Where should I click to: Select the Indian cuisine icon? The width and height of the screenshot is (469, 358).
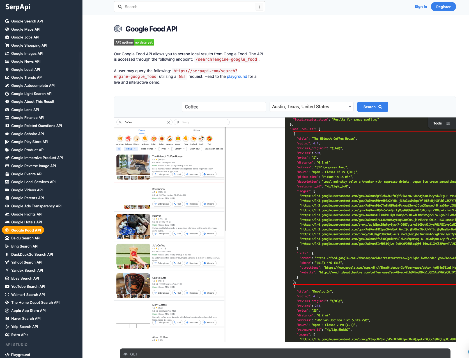point(153,139)
